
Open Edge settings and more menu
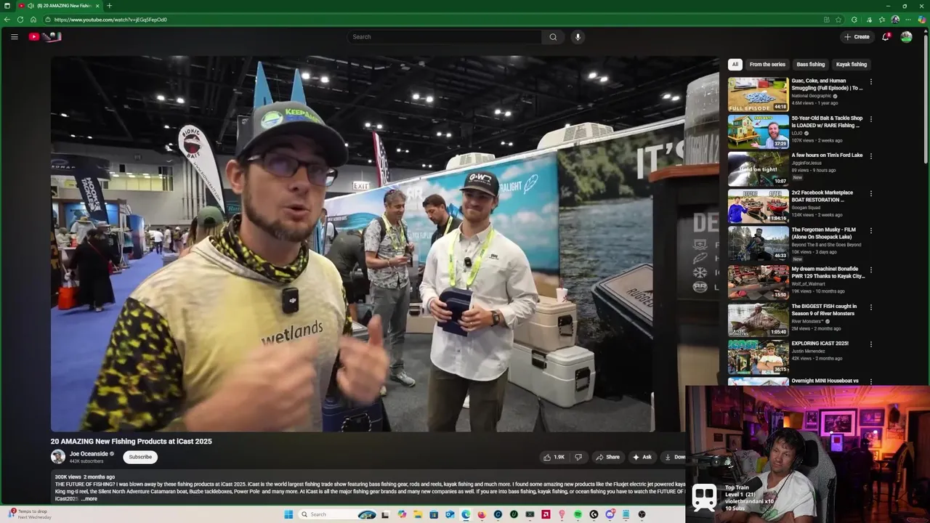[908, 20]
